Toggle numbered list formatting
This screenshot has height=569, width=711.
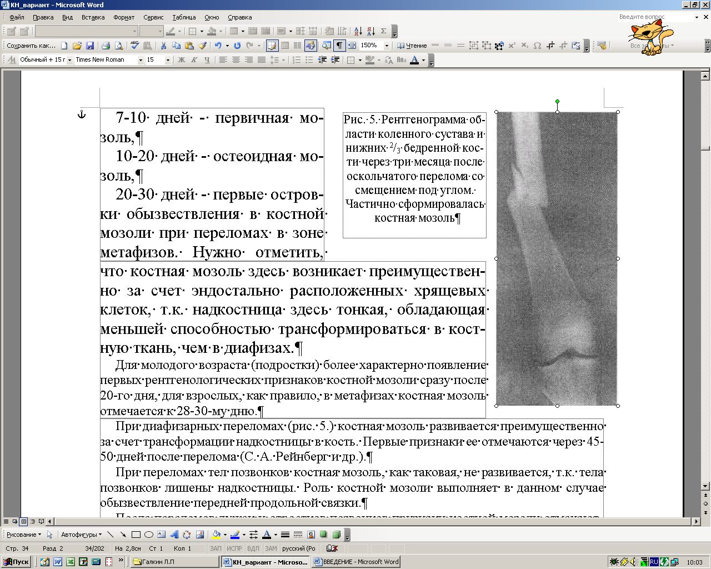coord(297,60)
